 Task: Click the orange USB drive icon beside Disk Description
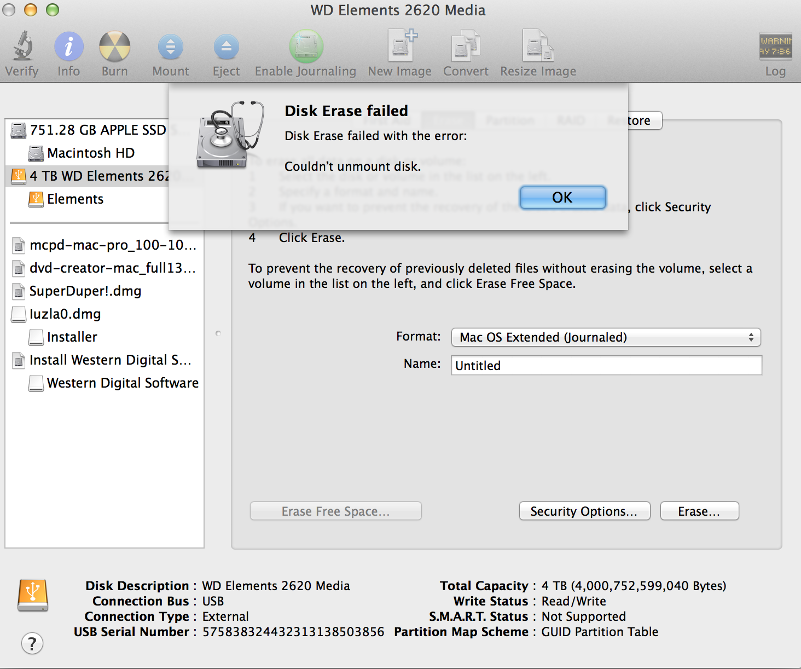click(33, 595)
